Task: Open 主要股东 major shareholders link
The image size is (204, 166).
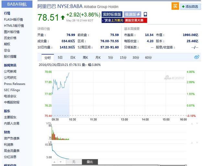Action: [10, 117]
